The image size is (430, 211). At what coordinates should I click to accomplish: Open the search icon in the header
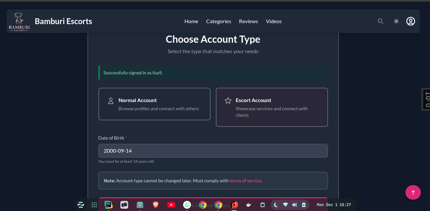tap(380, 21)
